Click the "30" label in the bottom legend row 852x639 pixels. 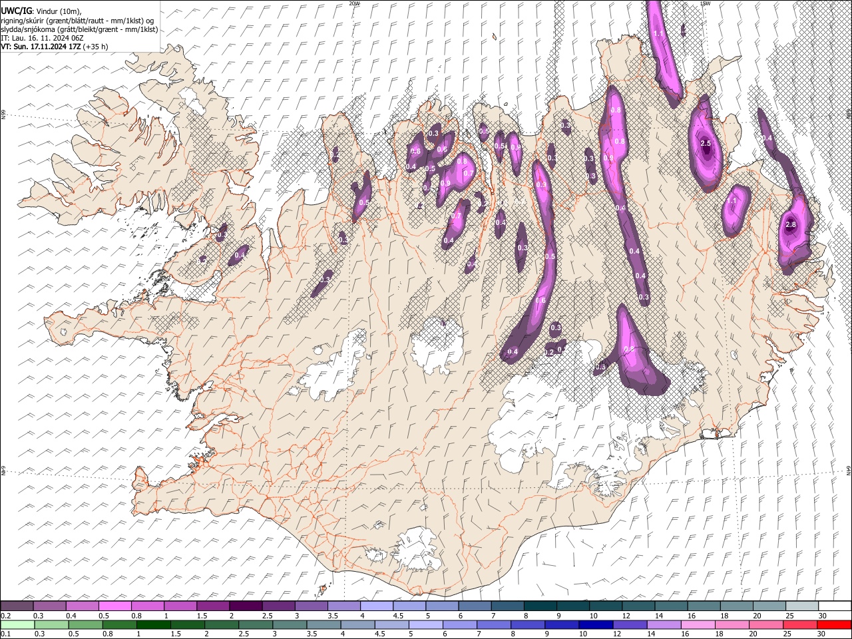tap(822, 634)
